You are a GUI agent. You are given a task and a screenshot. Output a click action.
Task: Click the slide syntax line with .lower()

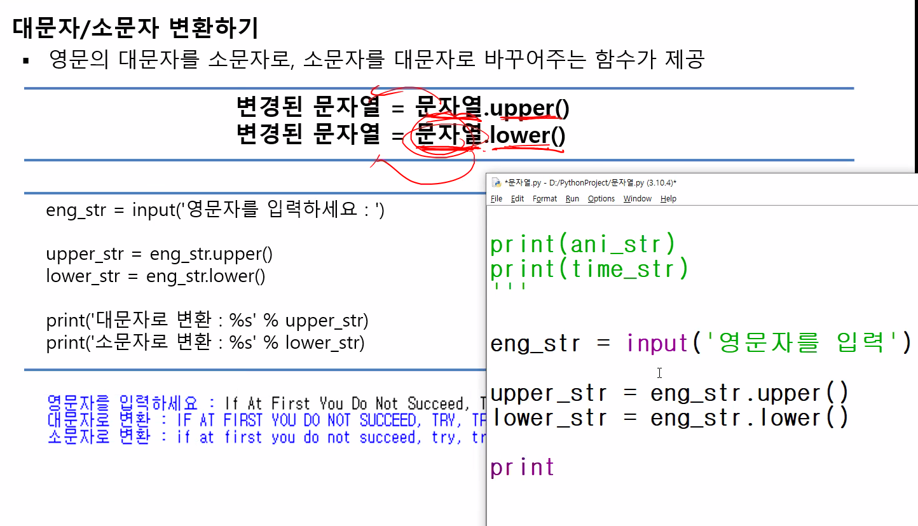[401, 135]
